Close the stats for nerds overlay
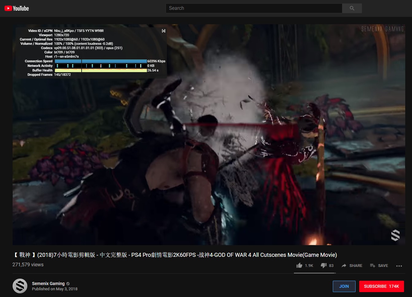 pyautogui.click(x=164, y=31)
